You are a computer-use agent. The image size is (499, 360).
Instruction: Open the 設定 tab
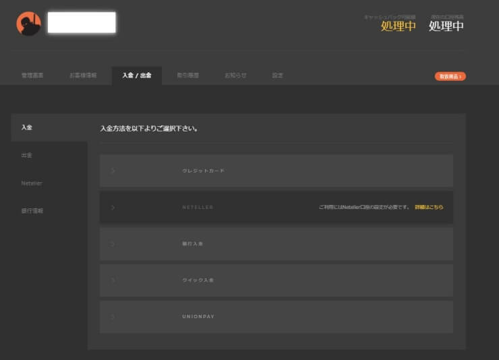[277, 76]
